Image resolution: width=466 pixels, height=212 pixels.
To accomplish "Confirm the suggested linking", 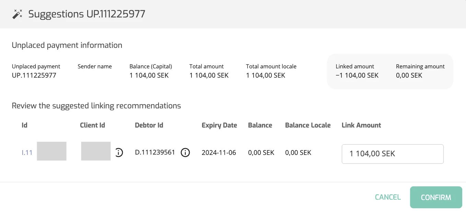I will 436,197.
